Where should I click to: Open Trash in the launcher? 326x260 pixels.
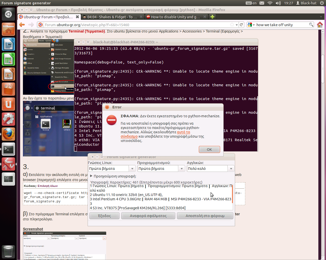click(8, 251)
